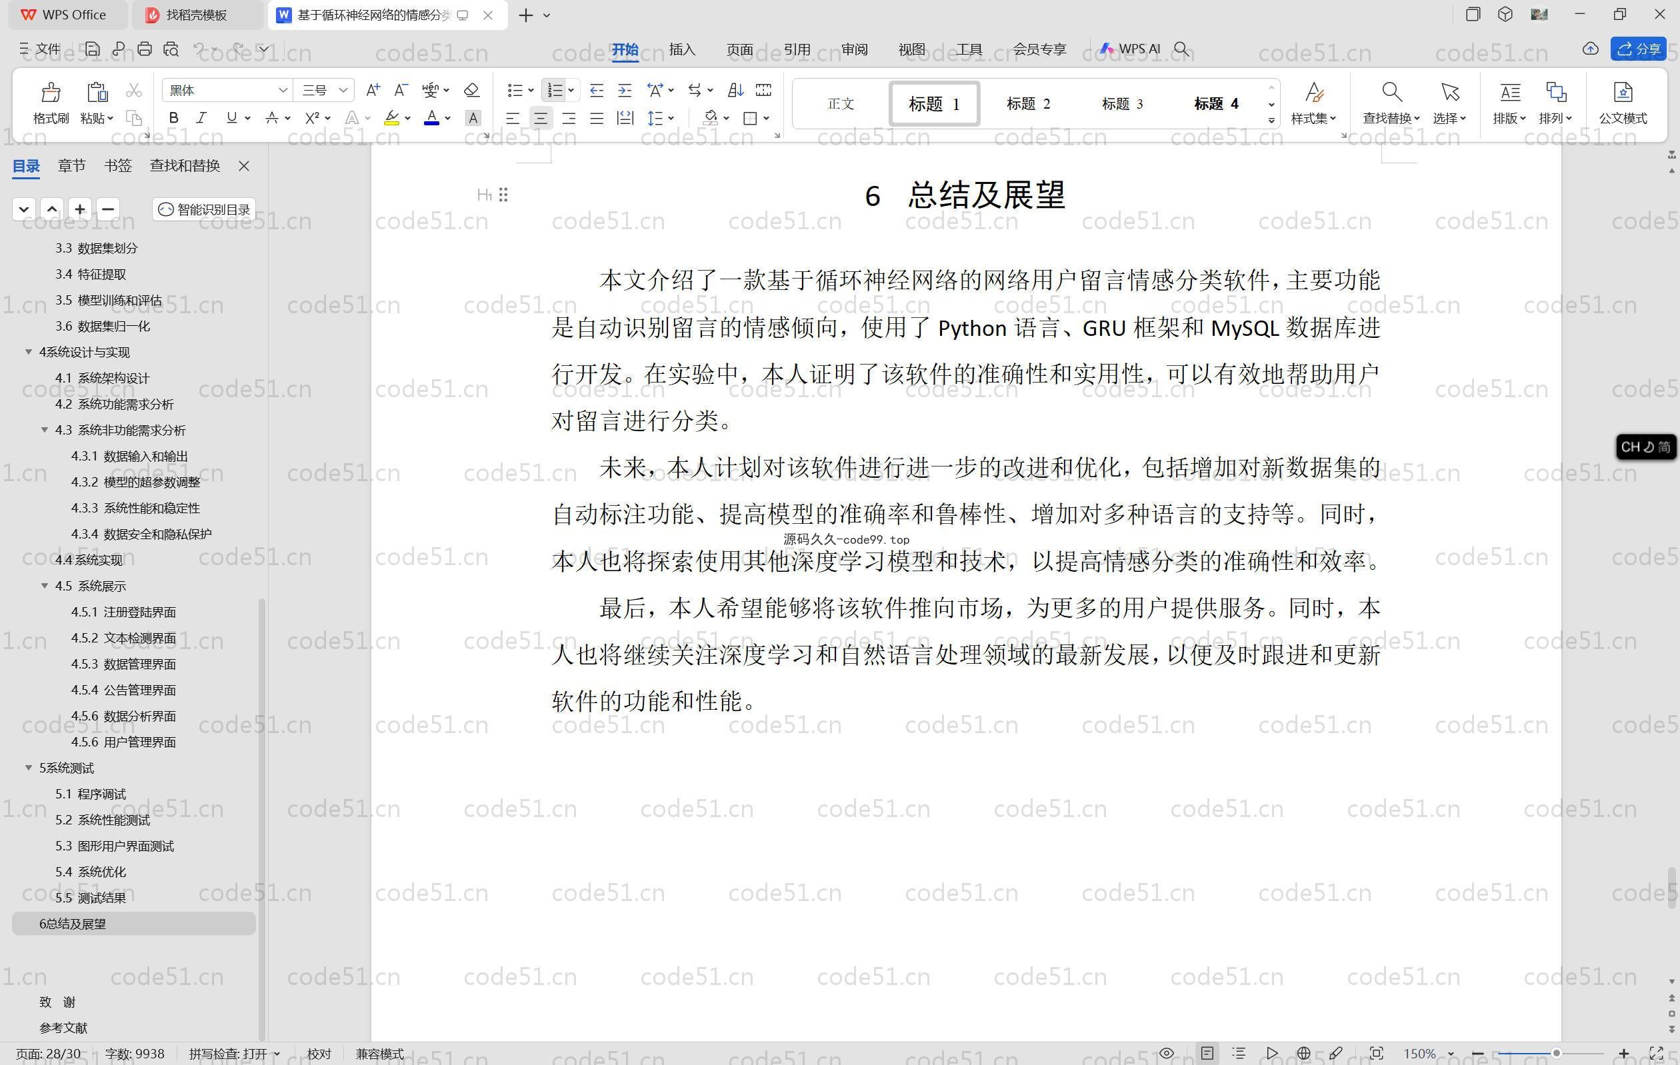Click 智能识别目录 button
This screenshot has height=1065, width=1680.
pos(204,209)
